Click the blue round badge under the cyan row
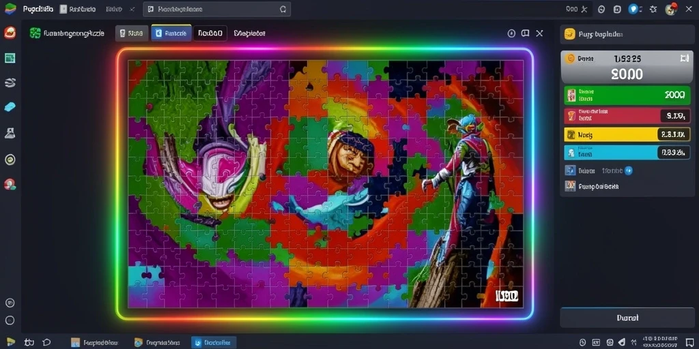This screenshot has width=699, height=349. tap(629, 170)
